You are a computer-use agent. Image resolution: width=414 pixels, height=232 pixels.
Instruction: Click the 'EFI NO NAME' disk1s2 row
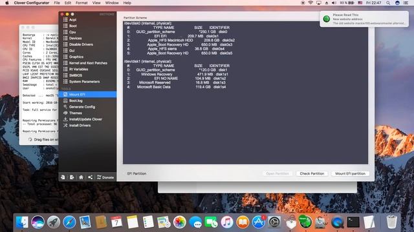click(176, 79)
